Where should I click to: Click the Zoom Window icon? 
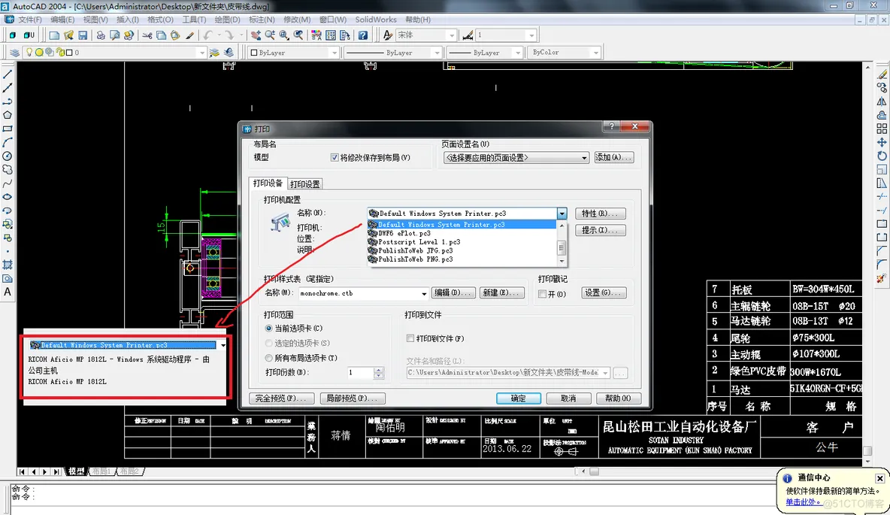click(x=284, y=35)
